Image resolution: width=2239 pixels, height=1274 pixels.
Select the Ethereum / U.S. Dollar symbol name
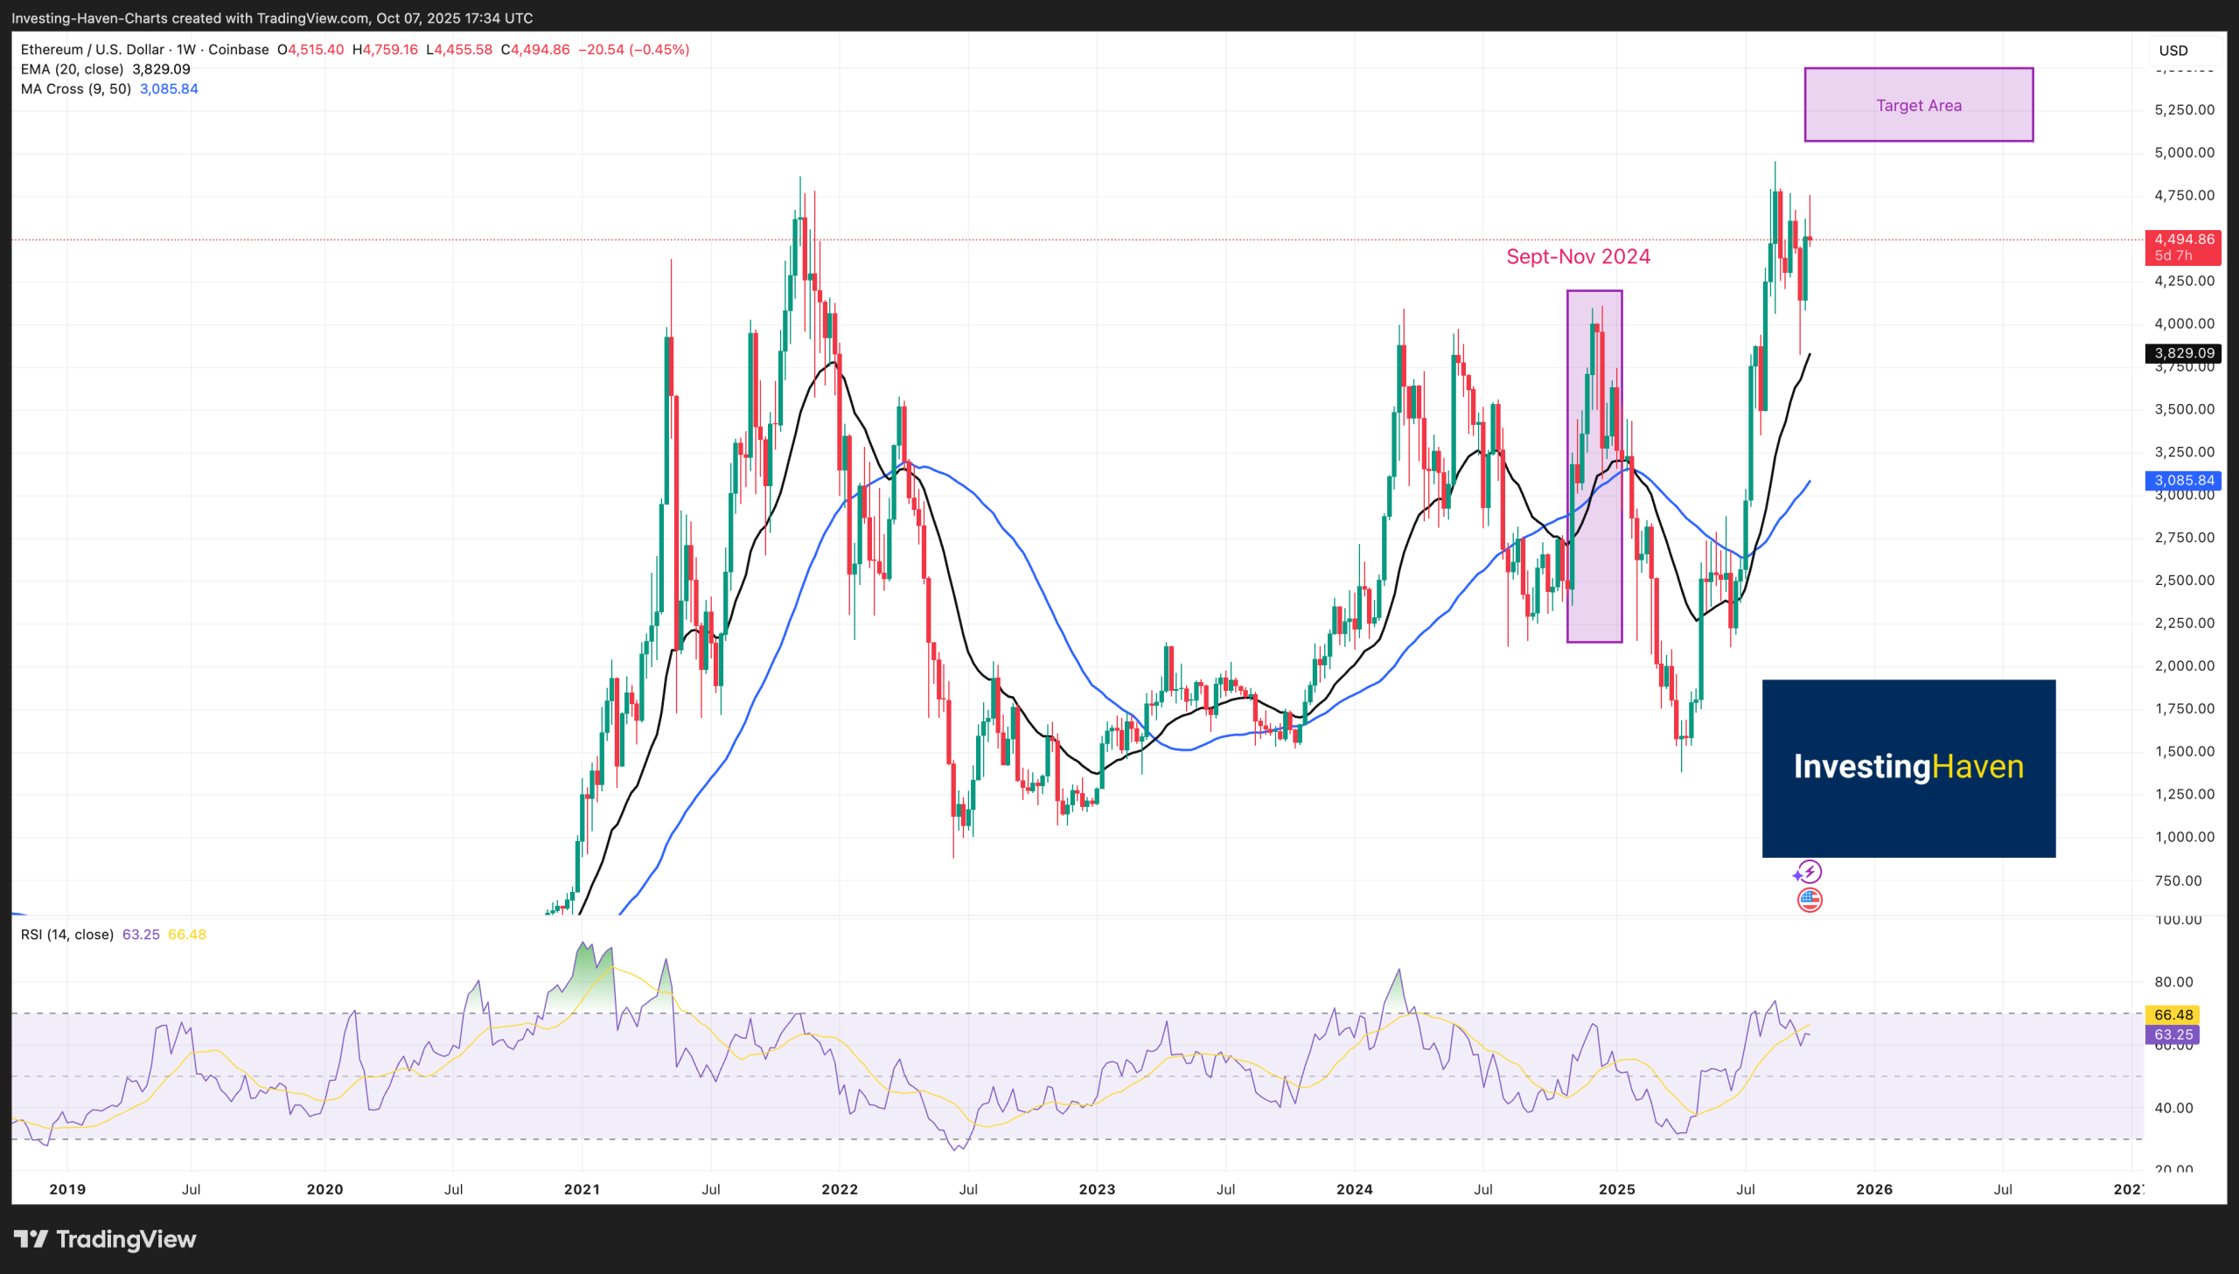90,49
